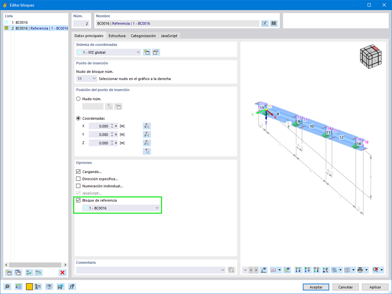Click the edit name icon next to Nombre field

(265, 23)
